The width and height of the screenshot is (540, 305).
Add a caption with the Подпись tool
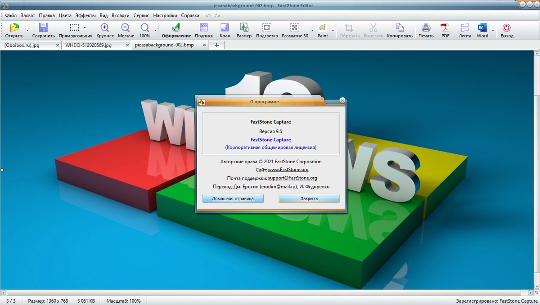pyautogui.click(x=204, y=28)
